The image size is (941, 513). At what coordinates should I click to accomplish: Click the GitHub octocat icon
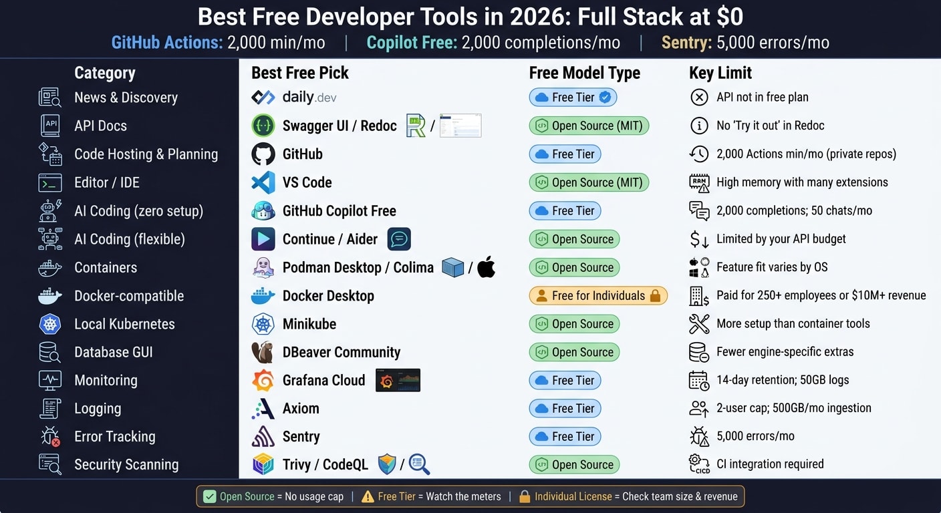[263, 154]
